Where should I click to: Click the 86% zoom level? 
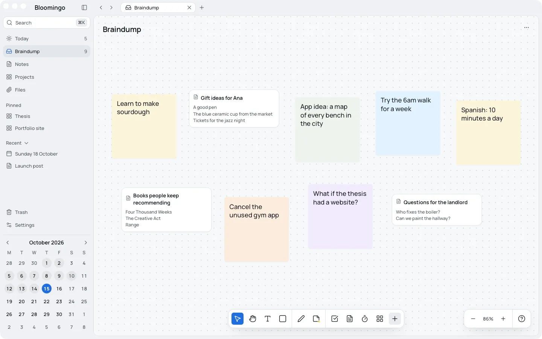(488, 319)
